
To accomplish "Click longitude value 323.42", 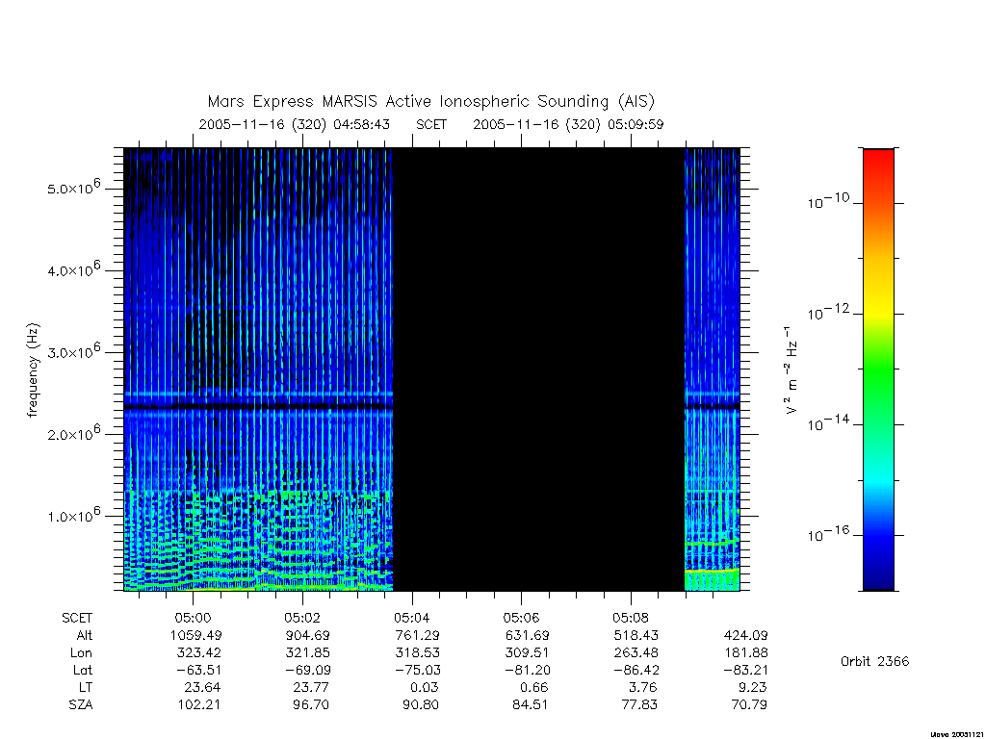I will coord(198,653).
